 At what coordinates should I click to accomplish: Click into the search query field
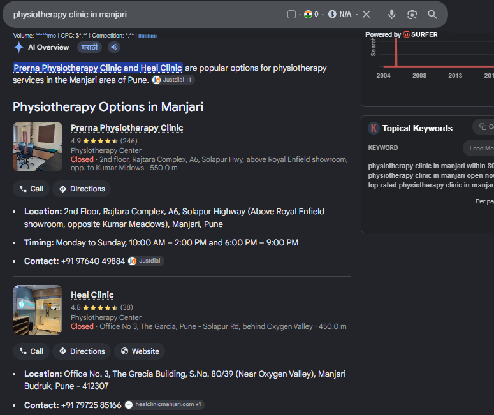coord(70,15)
